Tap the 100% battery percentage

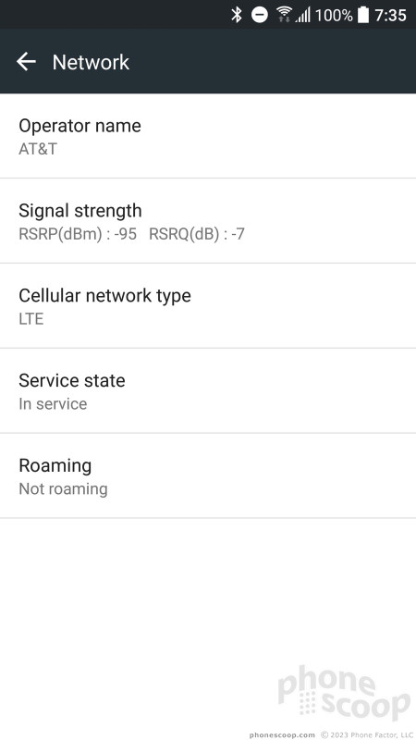click(334, 16)
